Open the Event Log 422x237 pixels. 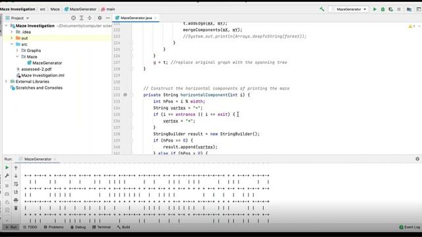coord(409,227)
